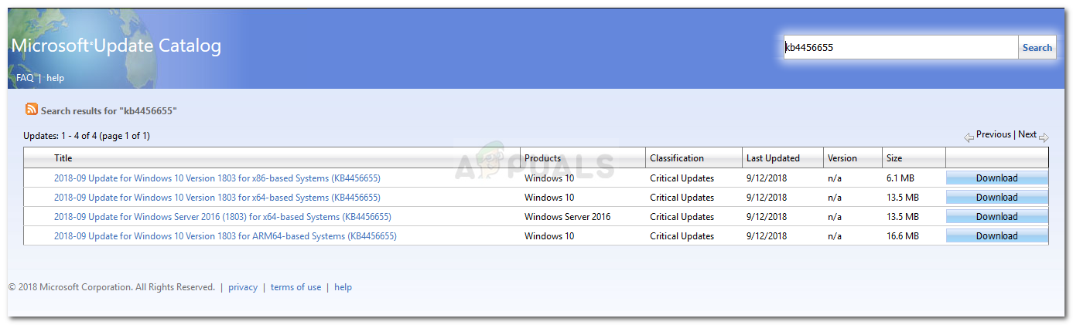Viewport: 1073px width, 325px height.
Task: Open the x86-based Systems KB4456655 title link
Action: click(x=217, y=178)
